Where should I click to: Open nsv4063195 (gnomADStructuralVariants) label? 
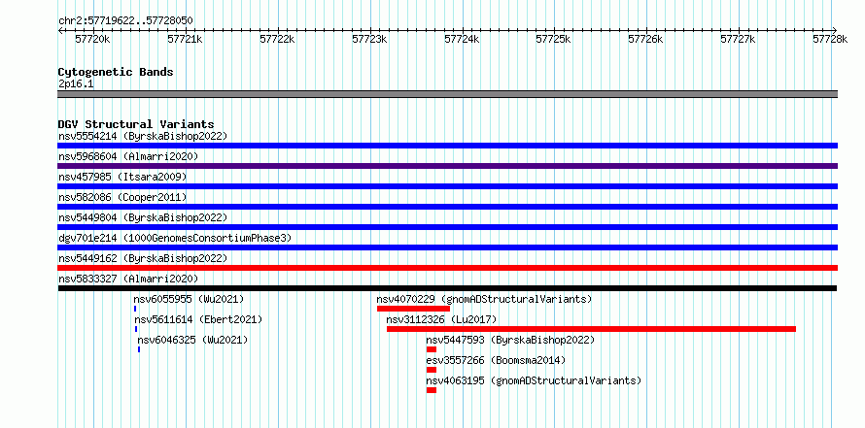coord(534,380)
